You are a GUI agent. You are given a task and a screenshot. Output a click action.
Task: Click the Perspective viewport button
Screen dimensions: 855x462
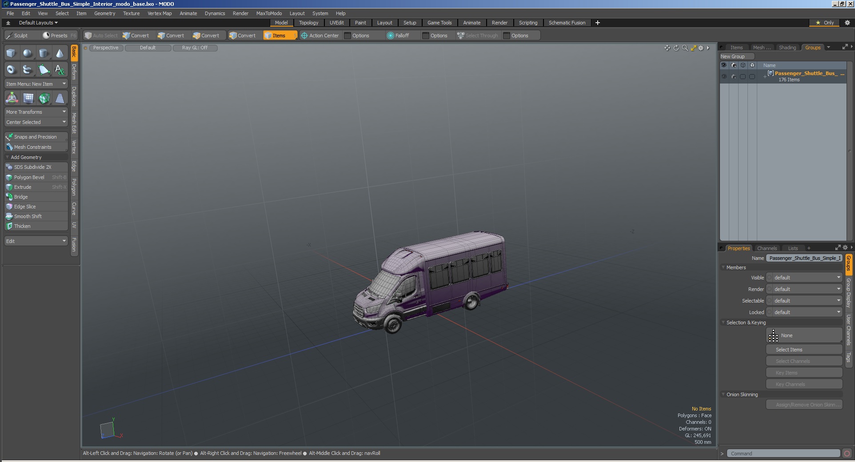coord(106,48)
